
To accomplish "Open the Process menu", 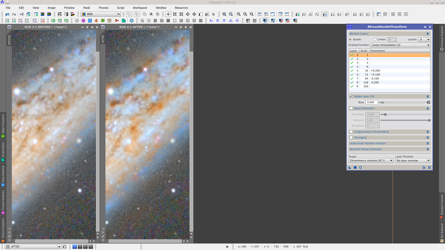I will [x=103, y=7].
